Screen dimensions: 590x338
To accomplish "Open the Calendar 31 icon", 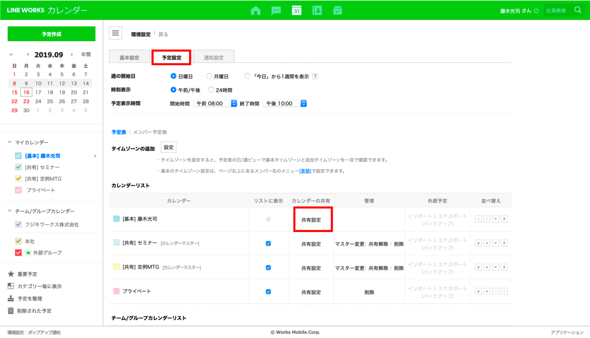I will [296, 11].
